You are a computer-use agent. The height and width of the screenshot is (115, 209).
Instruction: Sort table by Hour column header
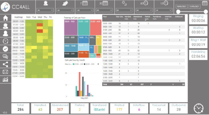click(105, 17)
